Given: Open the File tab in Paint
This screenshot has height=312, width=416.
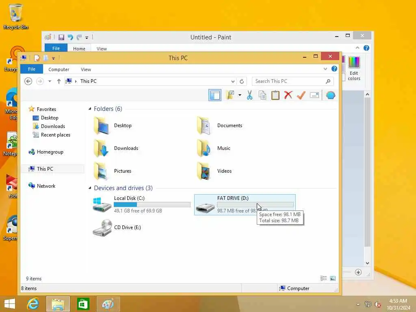Looking at the screenshot, I should click(x=56, y=48).
